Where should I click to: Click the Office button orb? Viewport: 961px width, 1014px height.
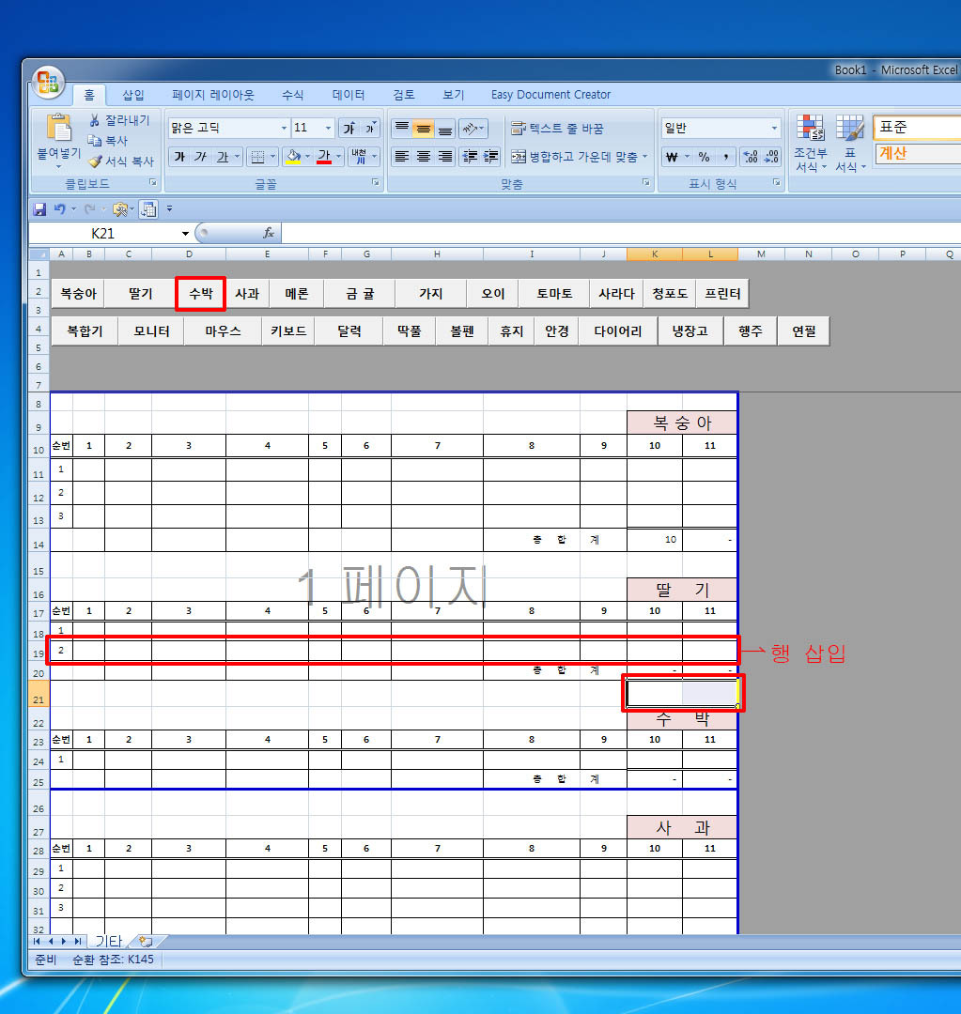47,83
